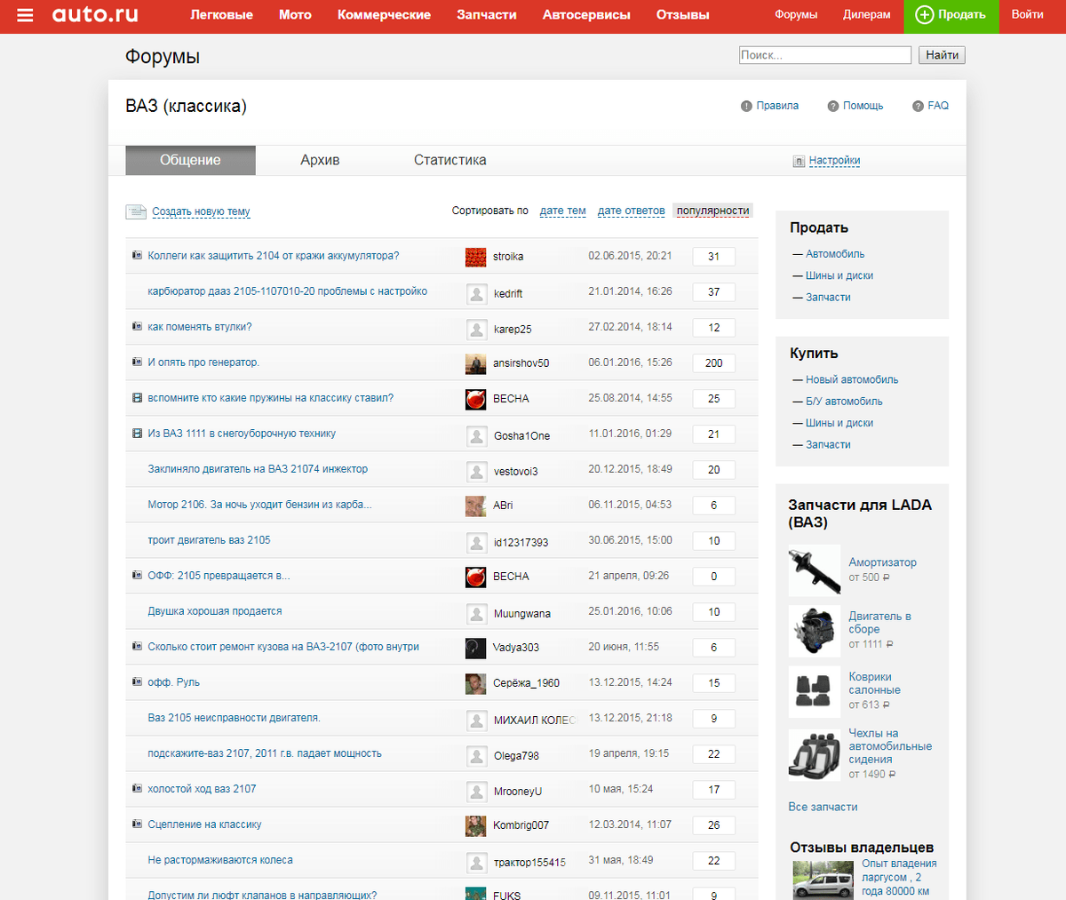The width and height of the screenshot is (1066, 900).
Task: Click BECHA avatar in пружины row
Action: (x=475, y=399)
